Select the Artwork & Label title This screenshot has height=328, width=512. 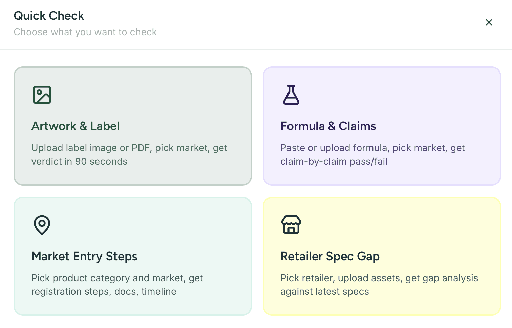pos(76,126)
